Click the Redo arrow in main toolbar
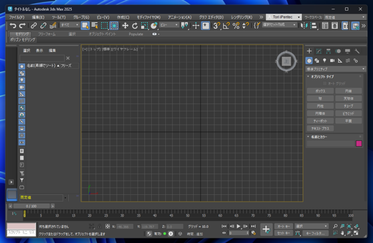 23,25
